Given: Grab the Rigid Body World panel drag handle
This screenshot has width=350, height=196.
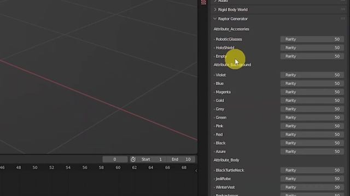Looking at the screenshot, I should pyautogui.click(x=343, y=10).
